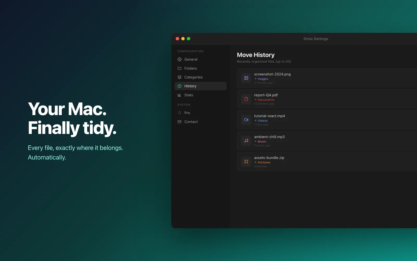Click the archive icon for assets-bundle.zip
417x261 pixels.
click(246, 162)
